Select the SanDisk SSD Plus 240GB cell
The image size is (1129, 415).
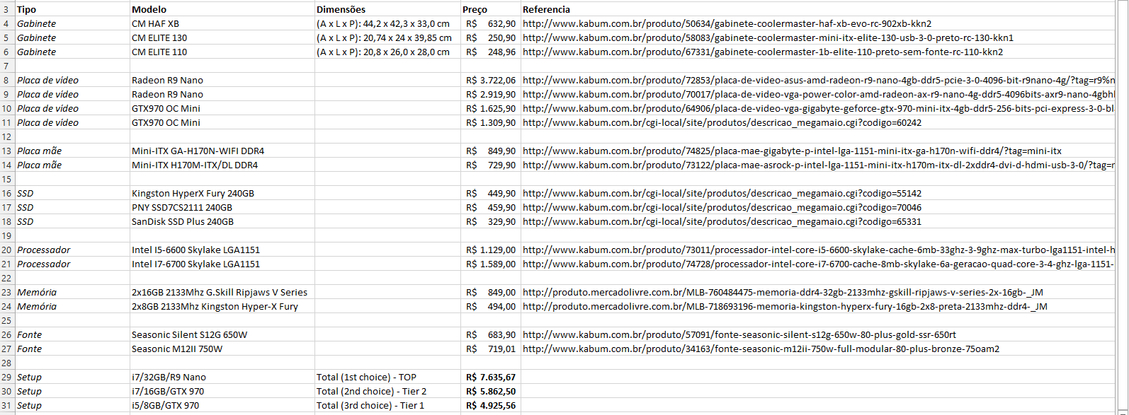tap(182, 221)
